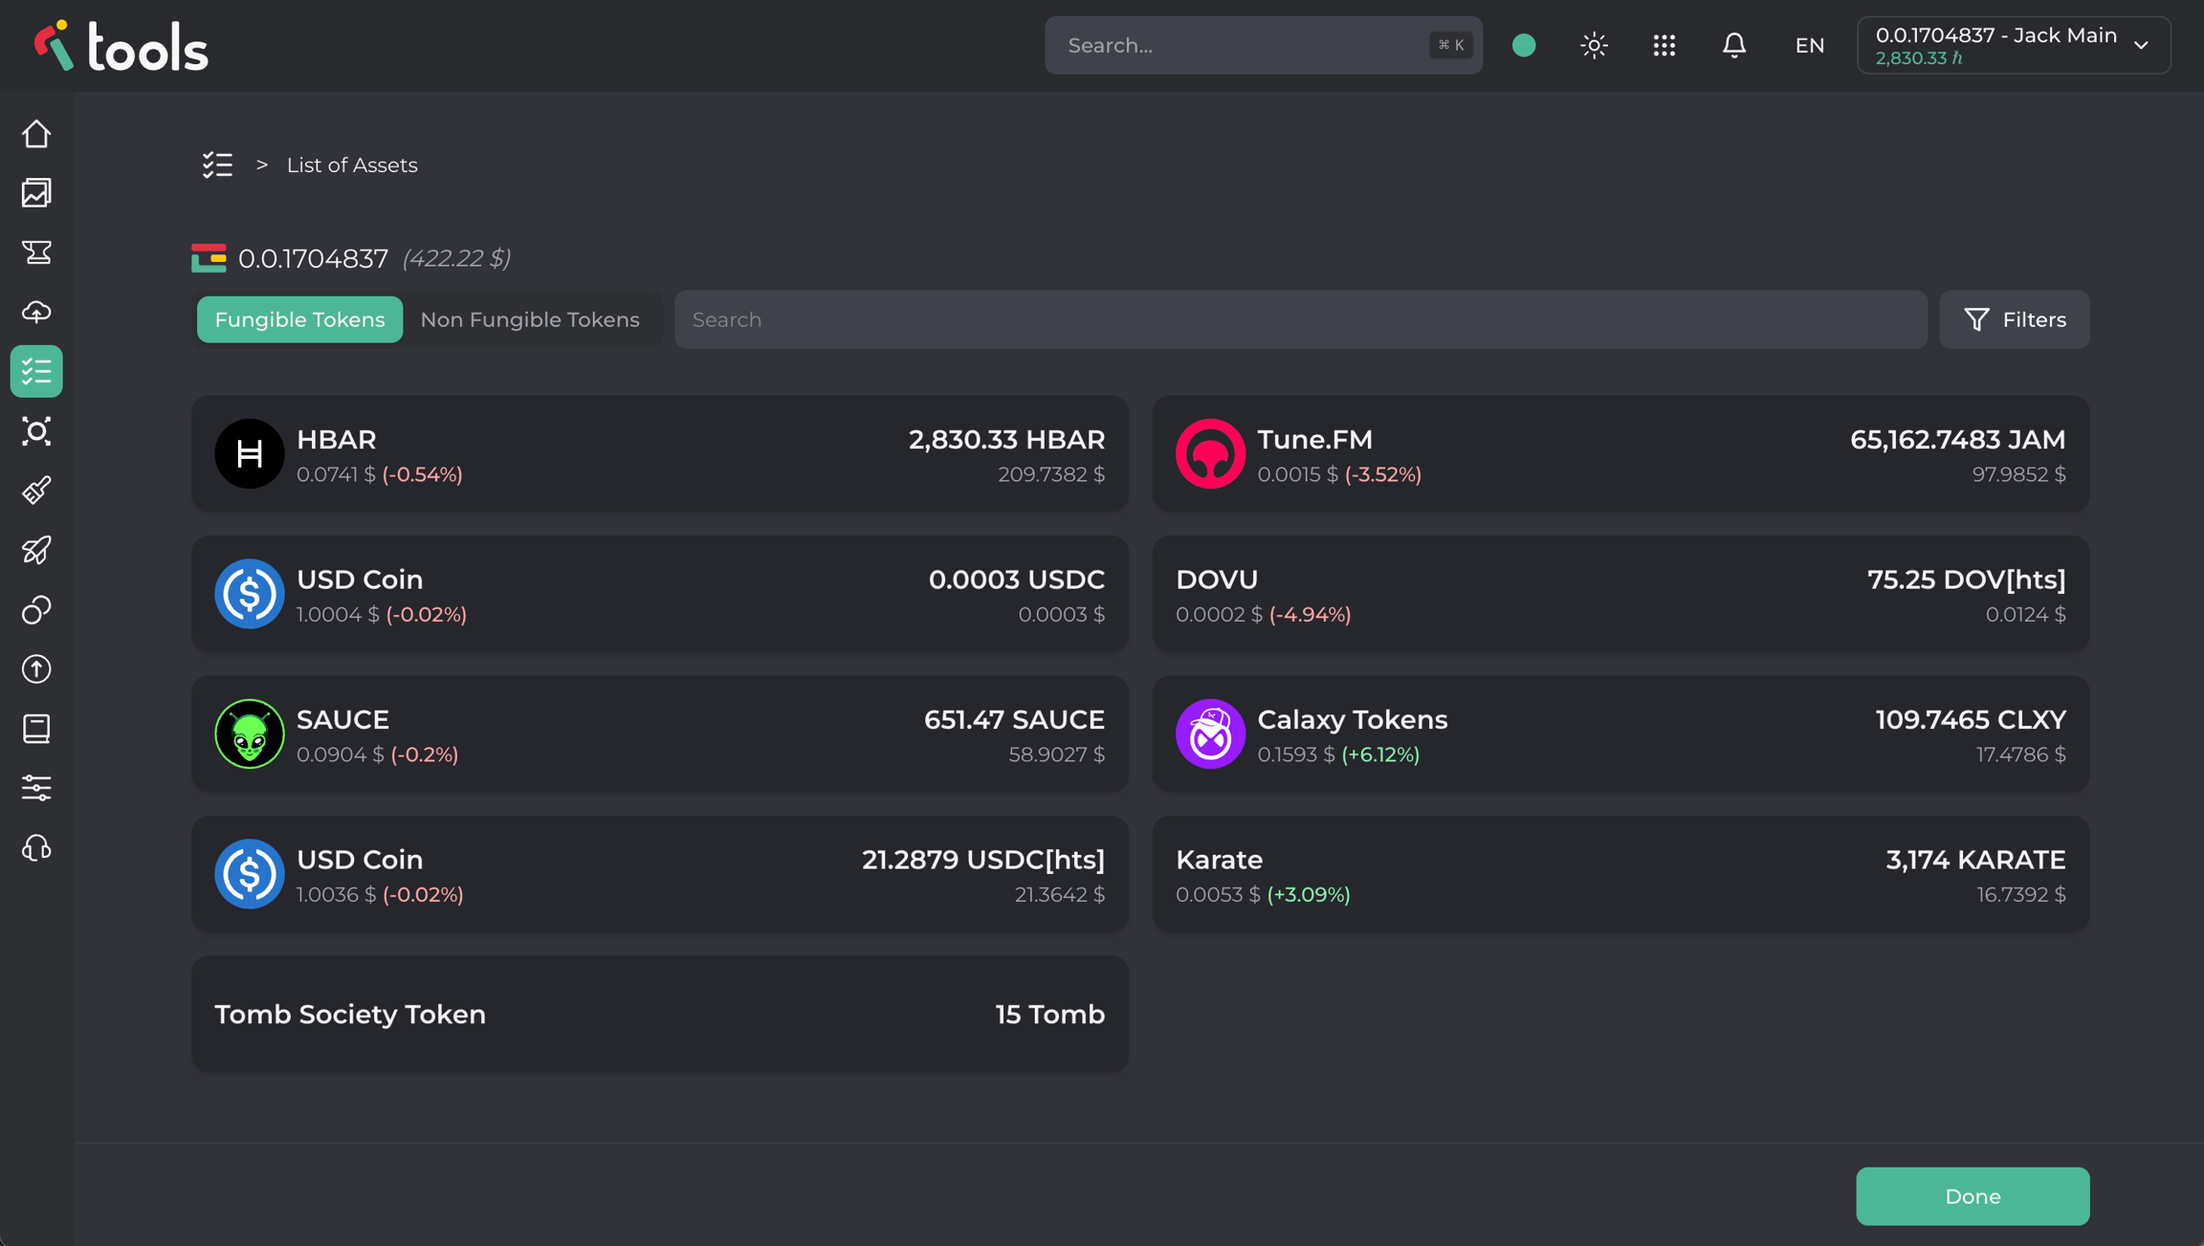This screenshot has width=2204, height=1246.
Task: Click the checklist breadcrumb icon
Action: tap(217, 165)
